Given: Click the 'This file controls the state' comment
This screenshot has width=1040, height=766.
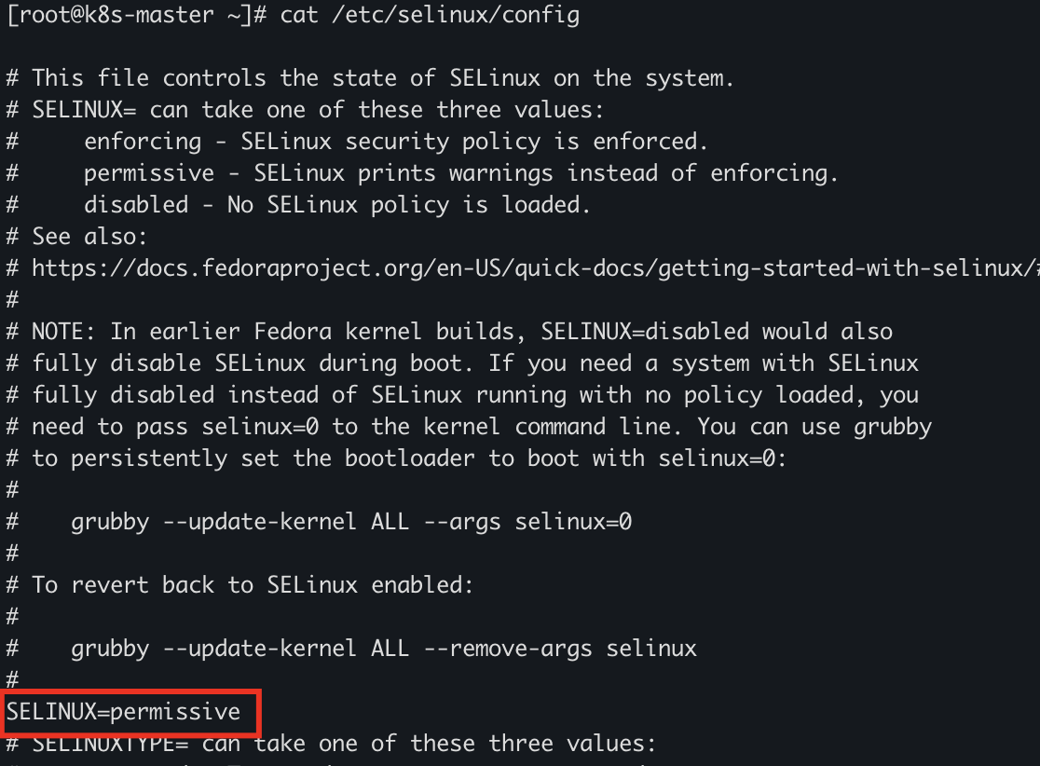Looking at the screenshot, I should click(x=382, y=78).
